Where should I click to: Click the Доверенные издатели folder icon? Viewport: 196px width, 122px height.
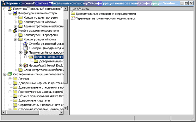(15, 101)
